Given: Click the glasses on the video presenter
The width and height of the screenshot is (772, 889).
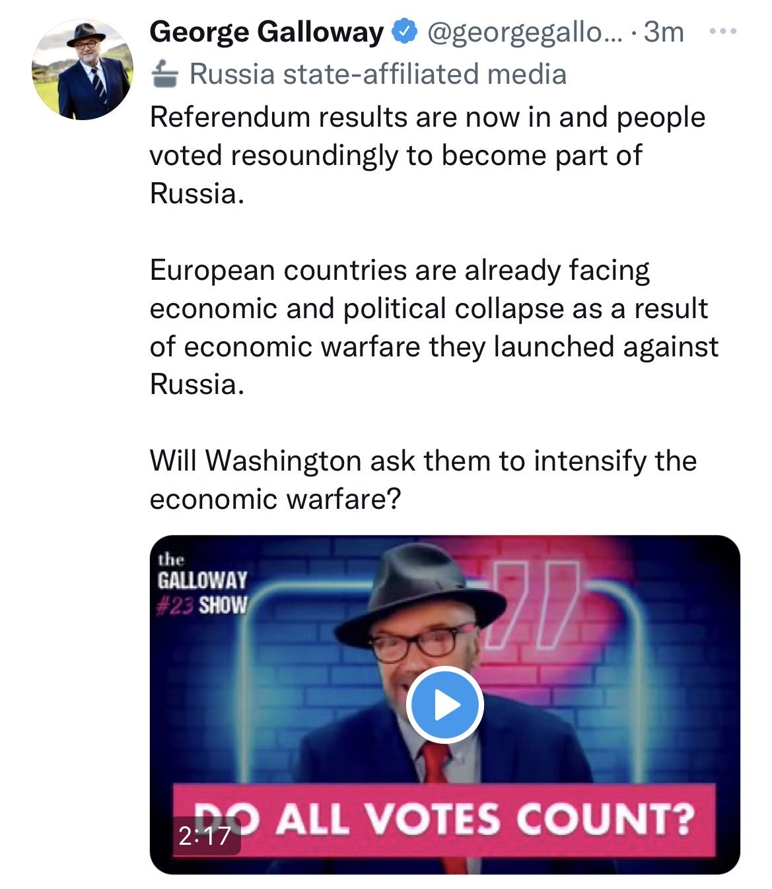Looking at the screenshot, I should tap(419, 641).
